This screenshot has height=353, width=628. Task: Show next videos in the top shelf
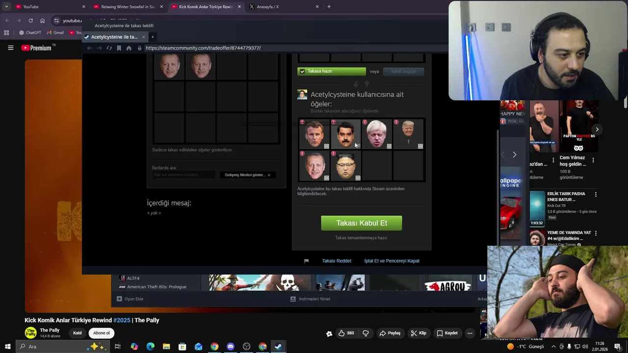pyautogui.click(x=597, y=129)
